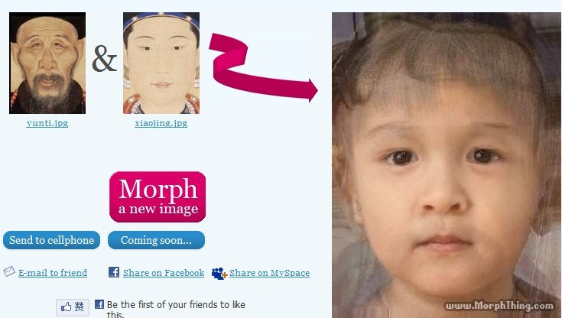Click the Send to cellphone button

(x=52, y=240)
